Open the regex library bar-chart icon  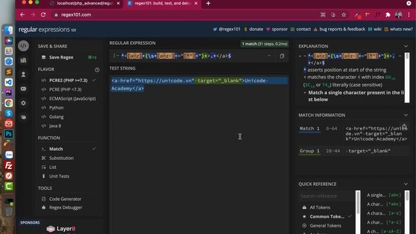(23, 60)
